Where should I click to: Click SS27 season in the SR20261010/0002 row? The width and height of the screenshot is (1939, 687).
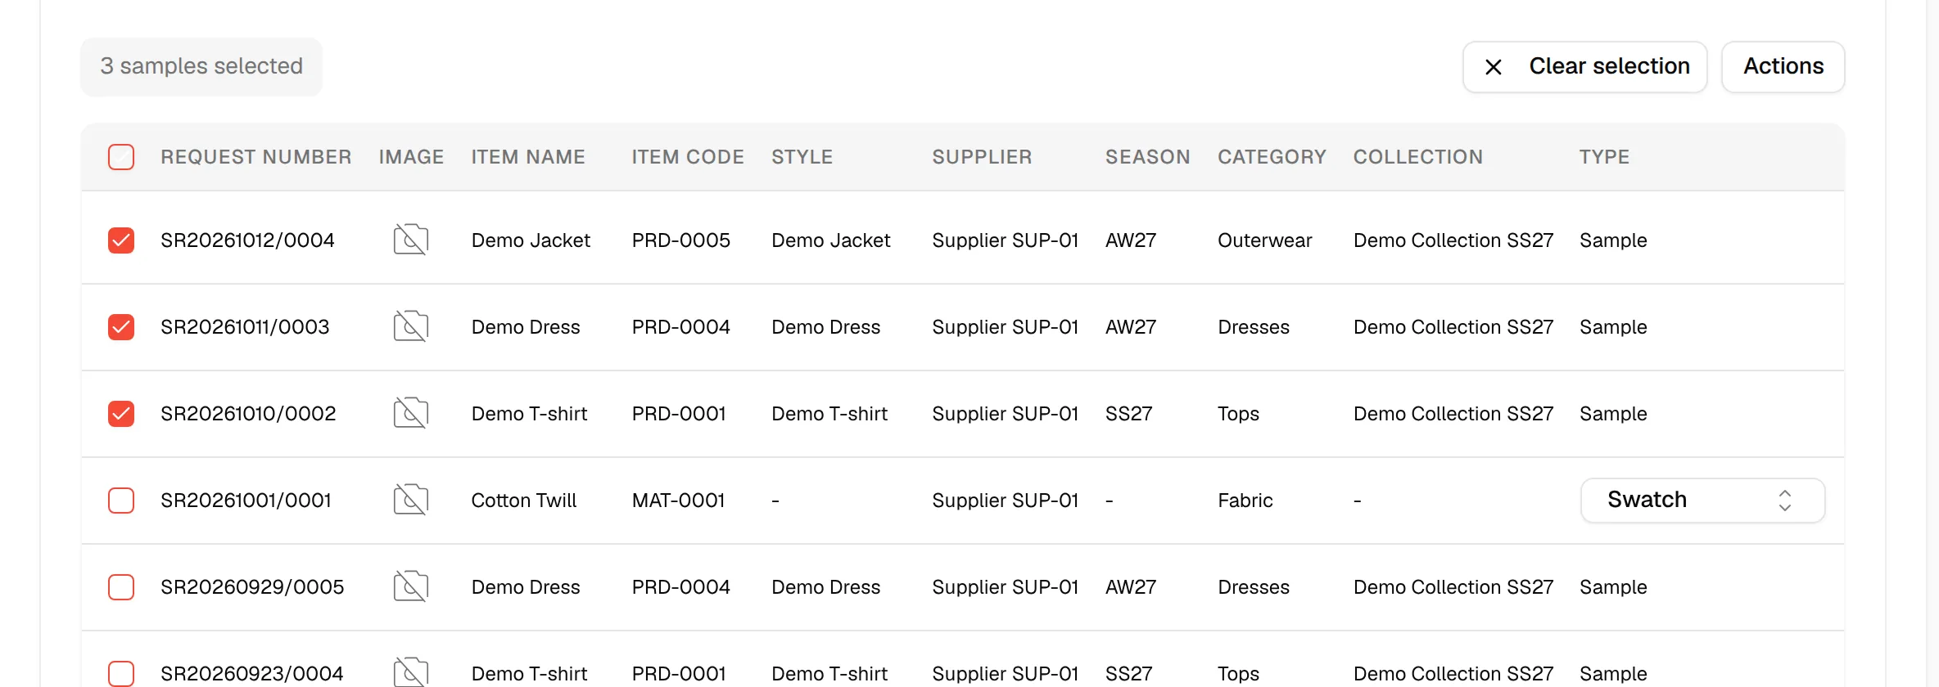(1128, 414)
